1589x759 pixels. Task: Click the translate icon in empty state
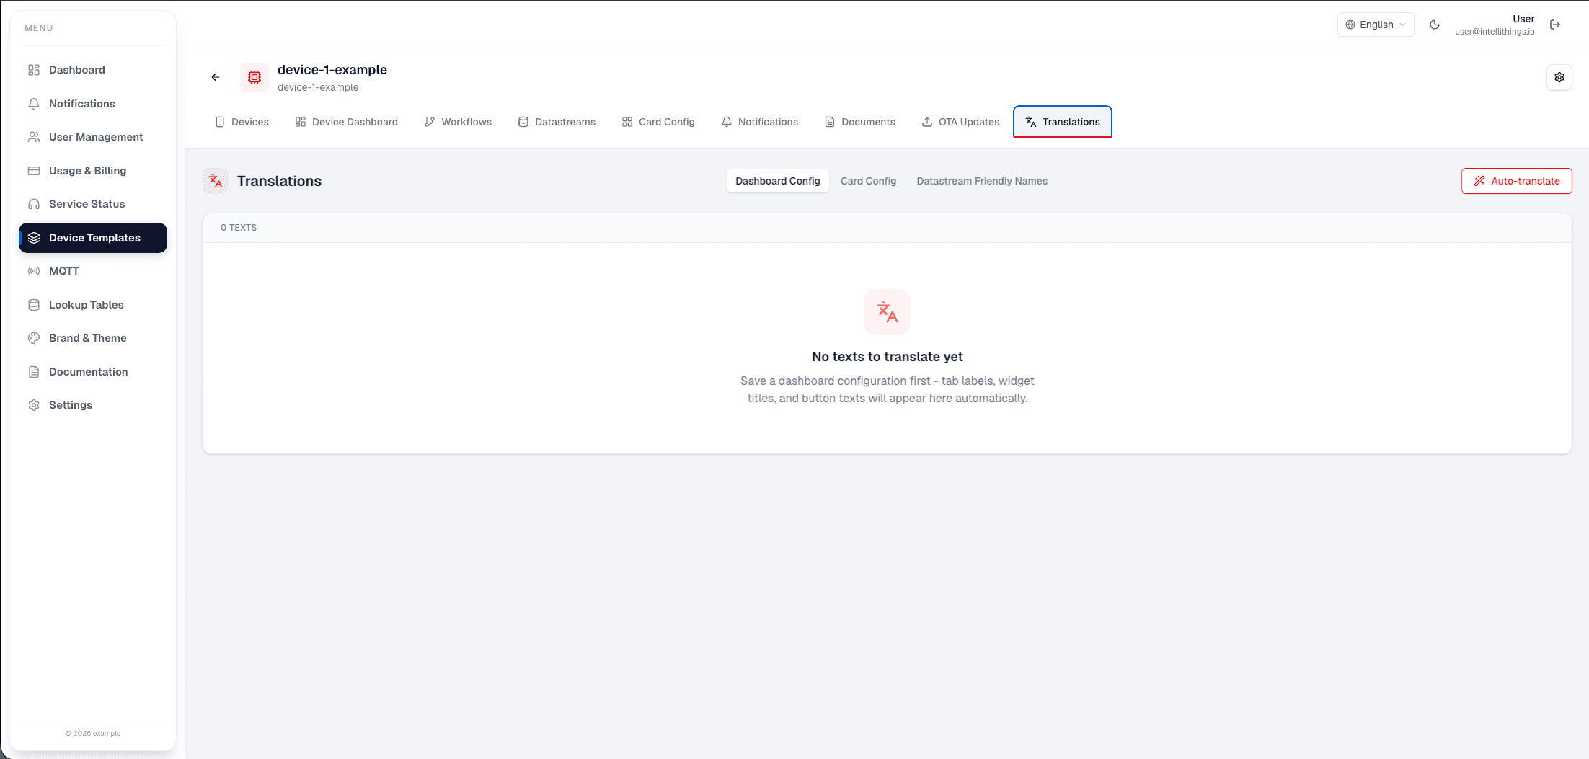[x=888, y=312]
